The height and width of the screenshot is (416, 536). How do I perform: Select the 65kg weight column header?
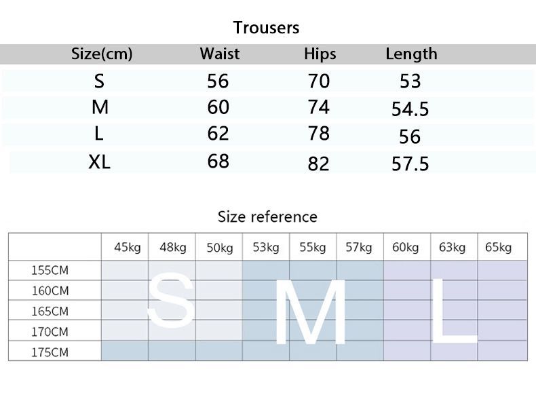coord(498,247)
